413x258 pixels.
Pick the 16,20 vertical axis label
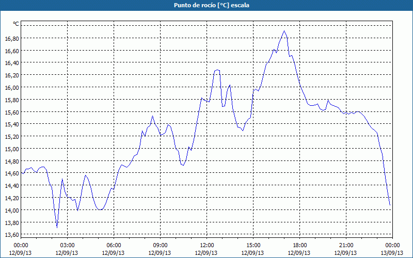point(12,75)
